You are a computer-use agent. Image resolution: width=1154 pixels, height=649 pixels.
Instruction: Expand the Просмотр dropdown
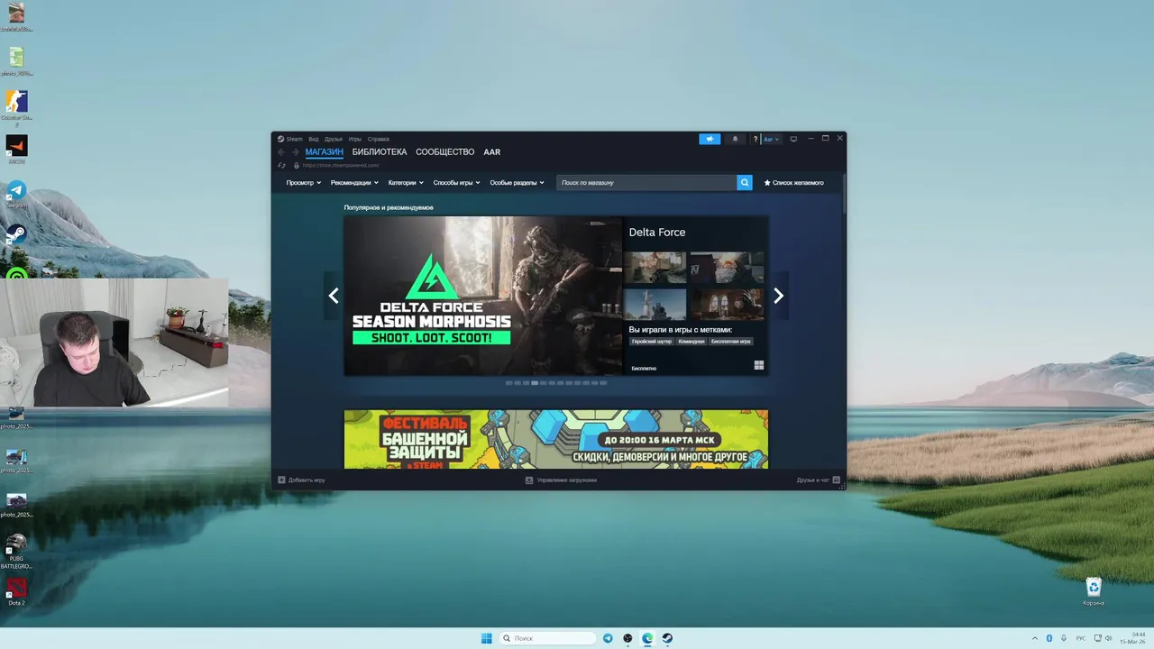tap(304, 182)
